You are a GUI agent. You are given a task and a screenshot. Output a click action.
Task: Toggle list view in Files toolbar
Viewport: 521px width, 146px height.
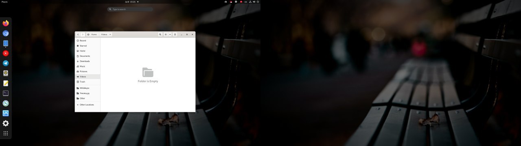click(166, 34)
